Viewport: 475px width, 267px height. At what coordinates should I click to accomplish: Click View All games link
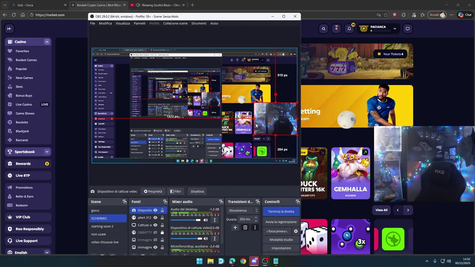point(381,210)
